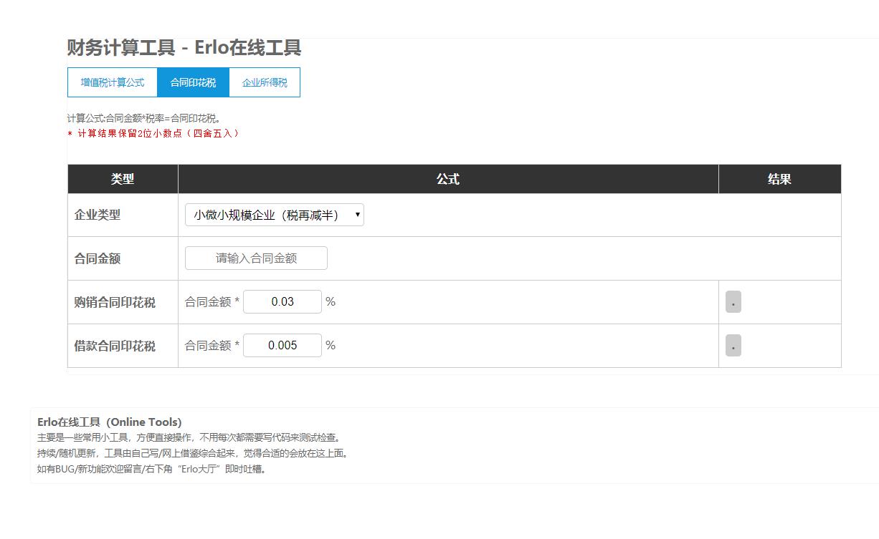
Task: Click the line starting 如有BUG/新功能欢迎留言
Action: (153, 469)
